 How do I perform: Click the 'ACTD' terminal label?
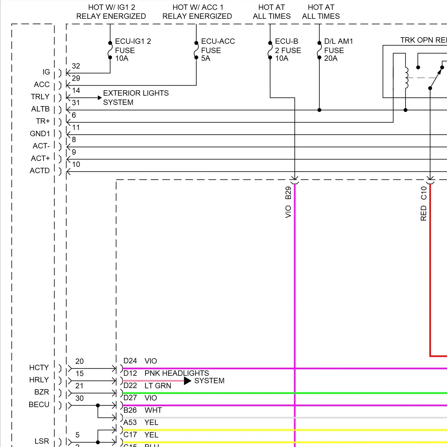click(x=40, y=171)
